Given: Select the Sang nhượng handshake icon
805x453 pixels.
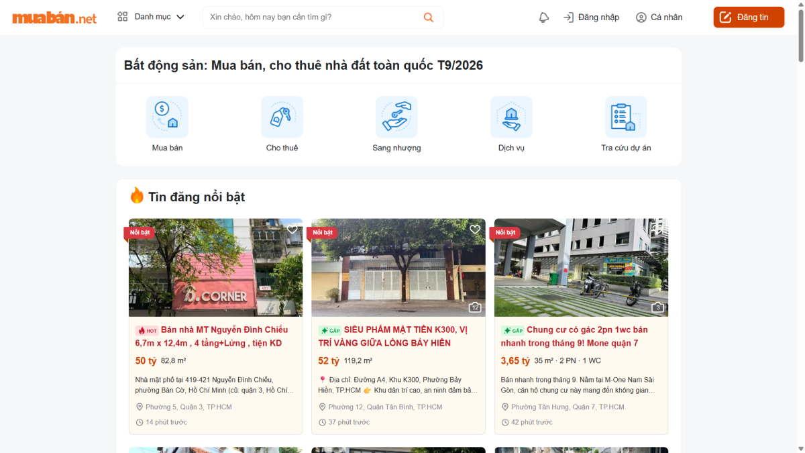Looking at the screenshot, I should click(x=396, y=117).
